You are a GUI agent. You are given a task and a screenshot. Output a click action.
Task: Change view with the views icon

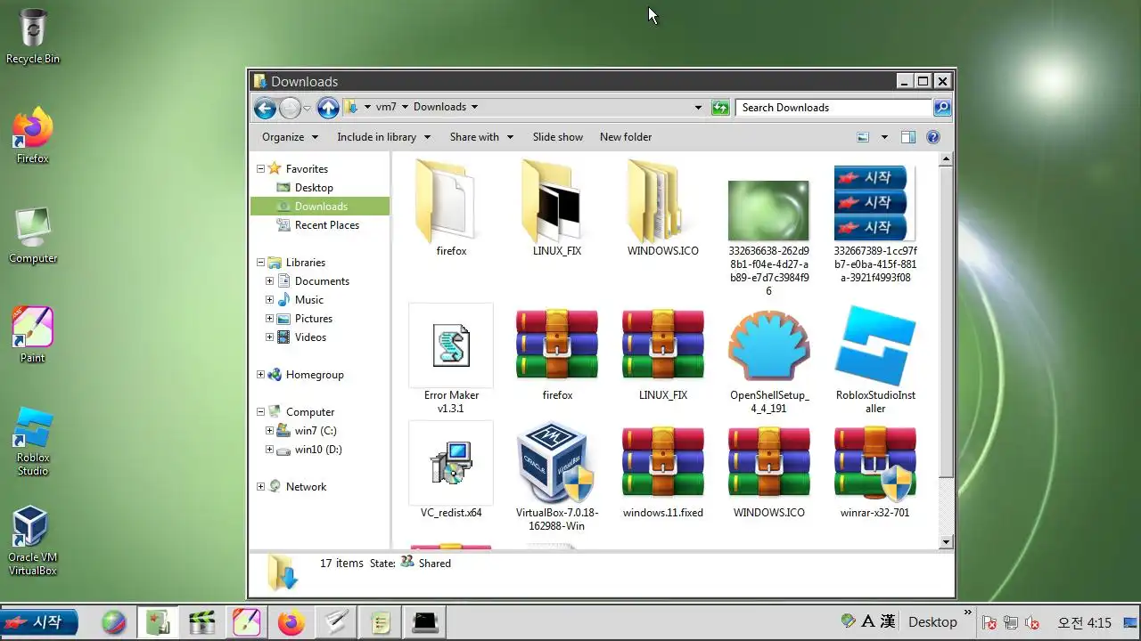(x=862, y=137)
